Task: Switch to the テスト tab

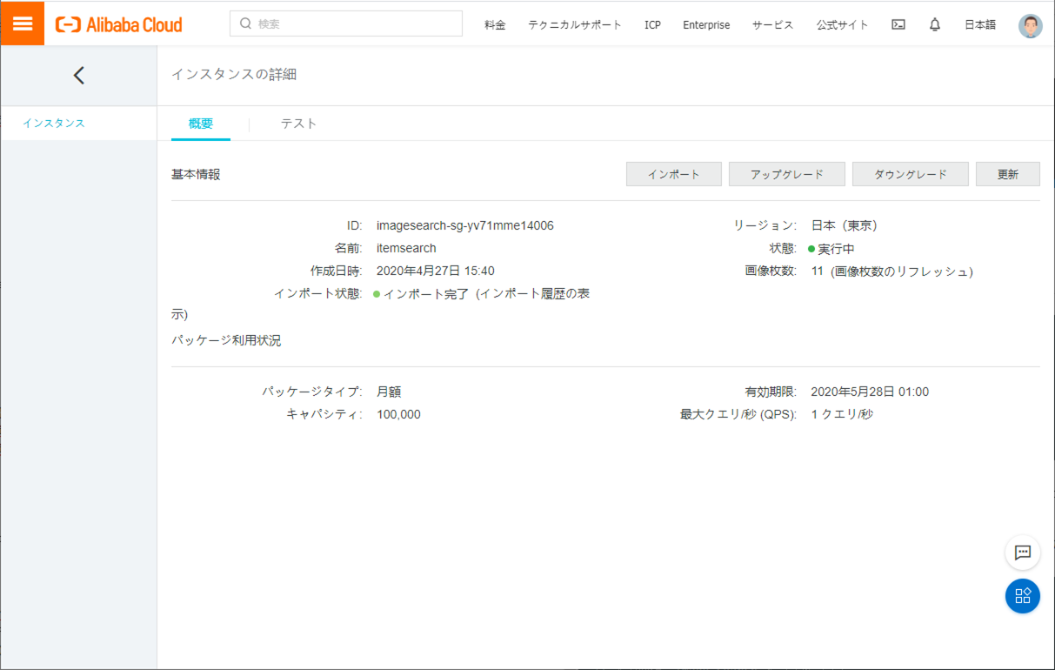Action: (298, 124)
